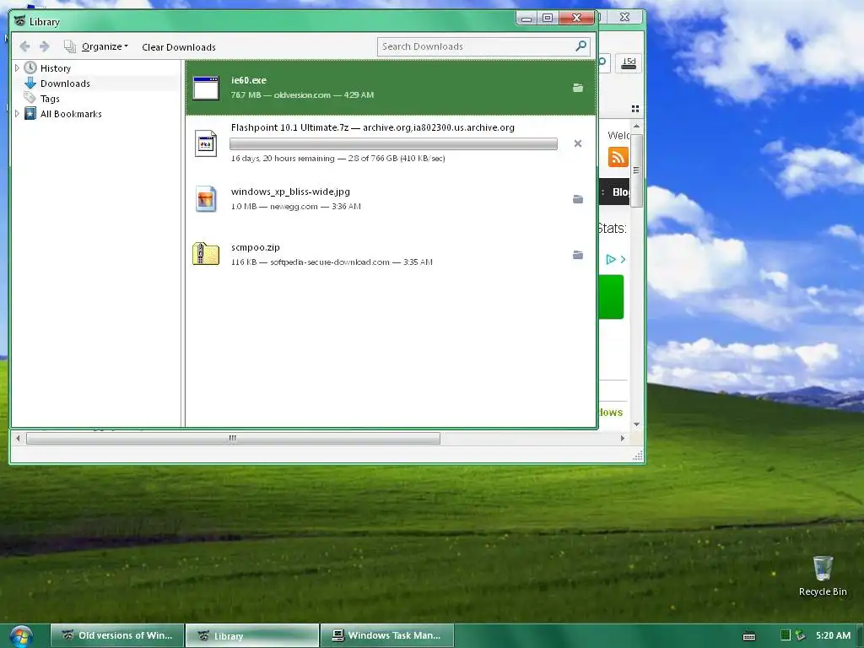Select Tags in the sidebar

[50, 100]
